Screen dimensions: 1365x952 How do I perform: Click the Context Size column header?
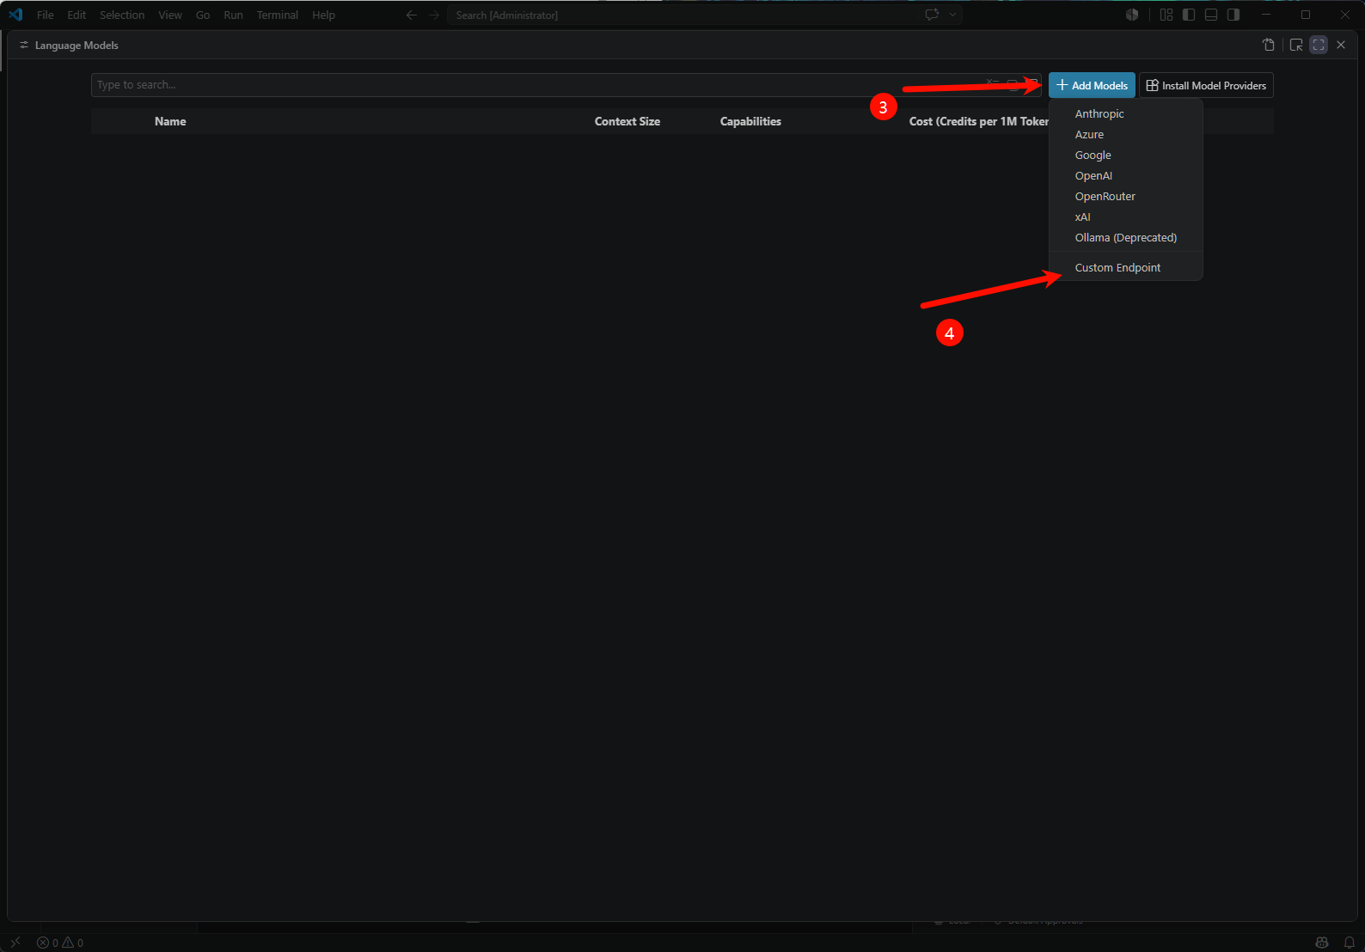(x=627, y=121)
